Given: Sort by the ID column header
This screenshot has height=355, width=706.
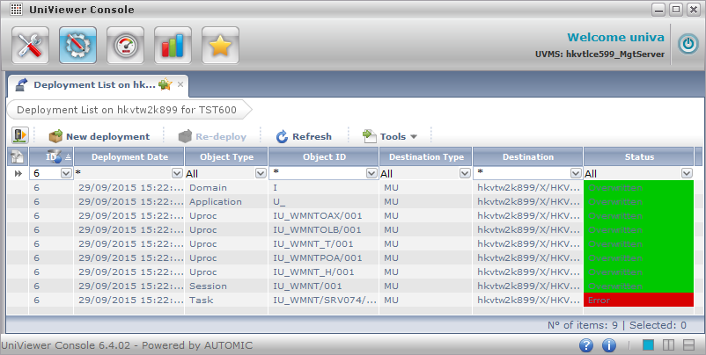Looking at the screenshot, I should [51, 156].
